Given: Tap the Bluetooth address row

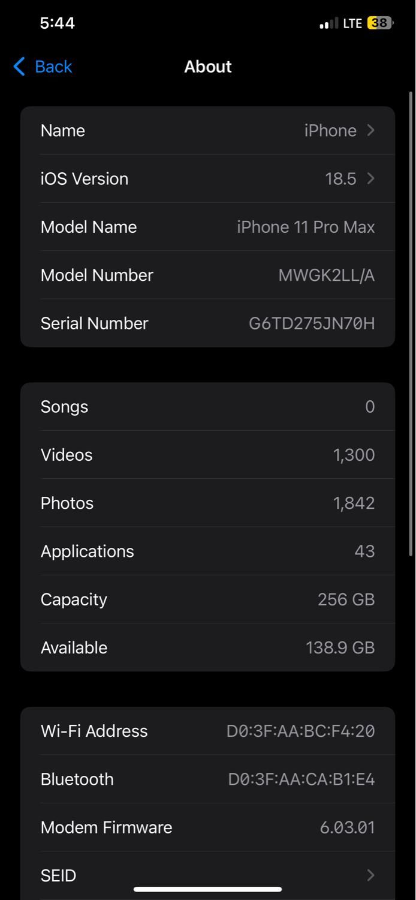Looking at the screenshot, I should point(207,779).
